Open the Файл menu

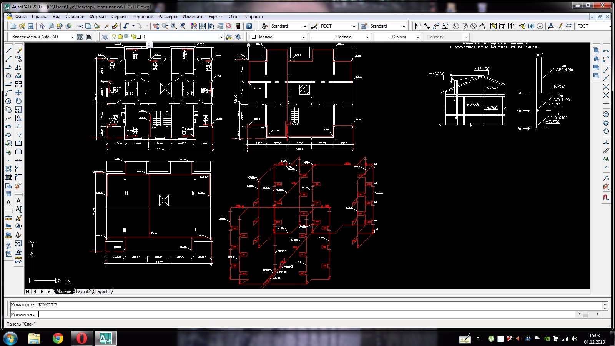coord(21,17)
